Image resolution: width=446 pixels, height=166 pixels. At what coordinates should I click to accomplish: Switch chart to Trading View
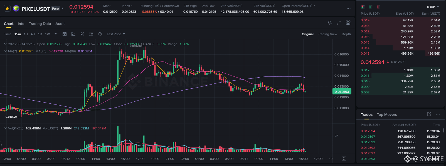point(327,34)
